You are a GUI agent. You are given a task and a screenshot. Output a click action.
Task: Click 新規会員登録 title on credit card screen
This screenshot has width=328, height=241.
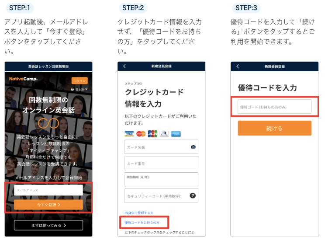click(x=161, y=66)
